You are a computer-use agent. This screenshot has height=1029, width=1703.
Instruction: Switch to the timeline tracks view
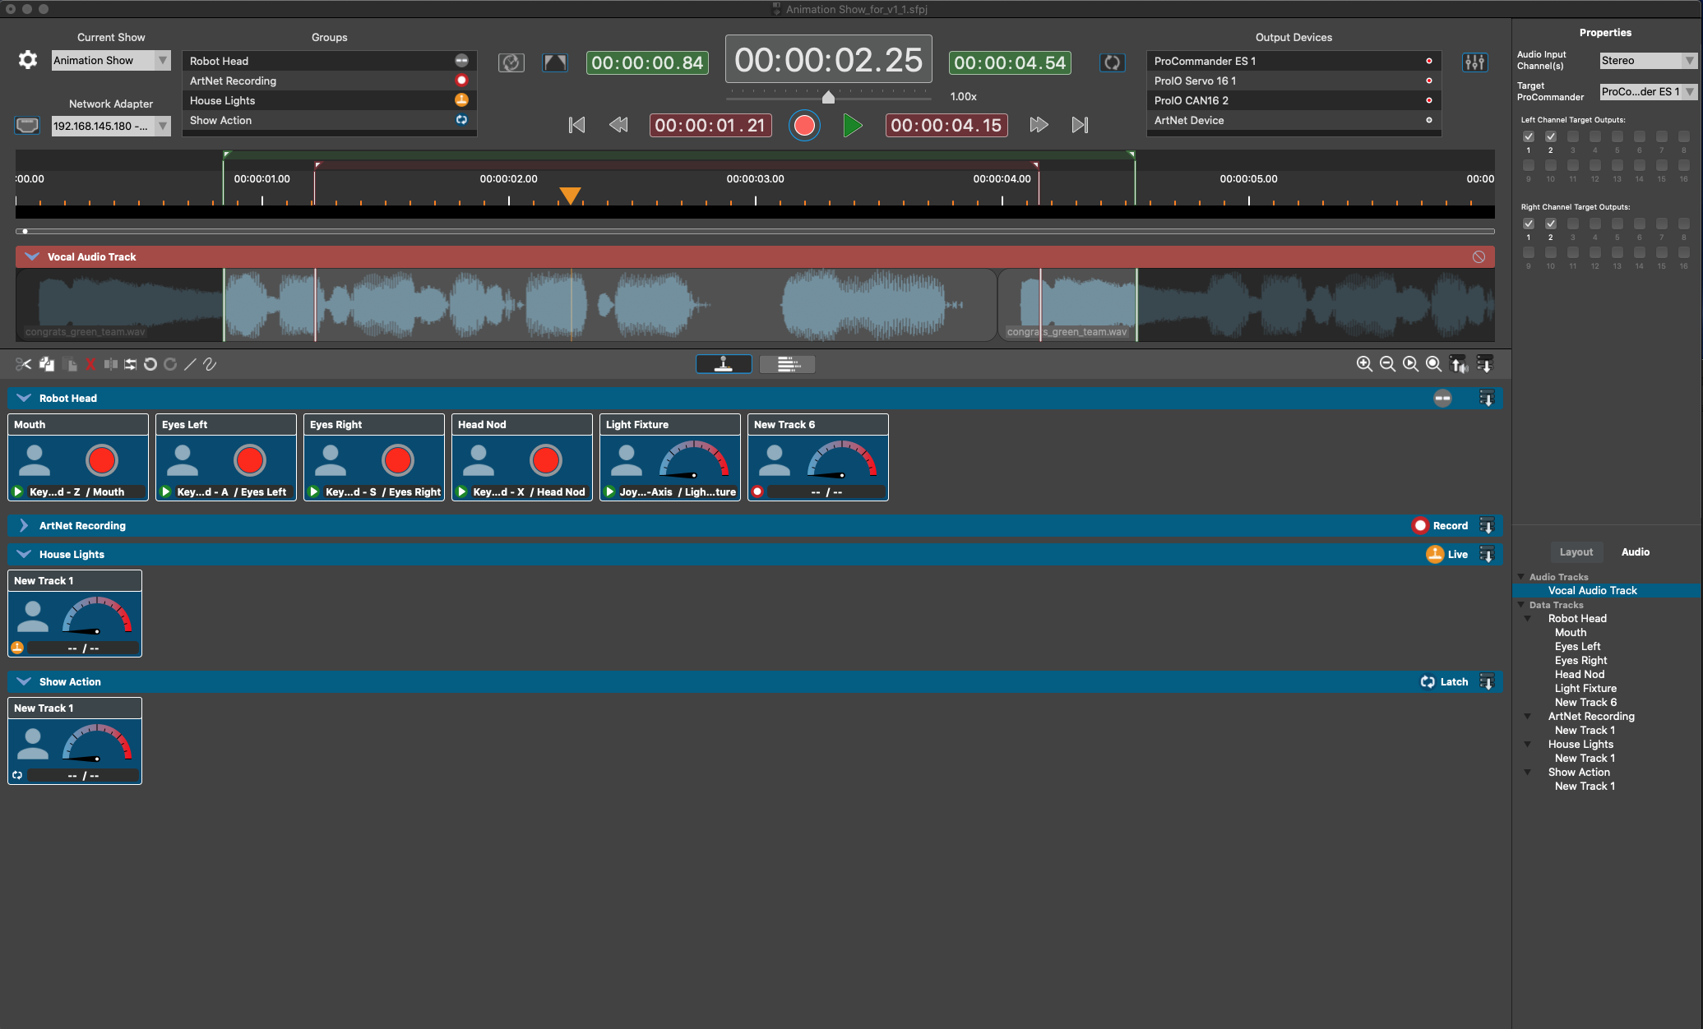tap(788, 364)
